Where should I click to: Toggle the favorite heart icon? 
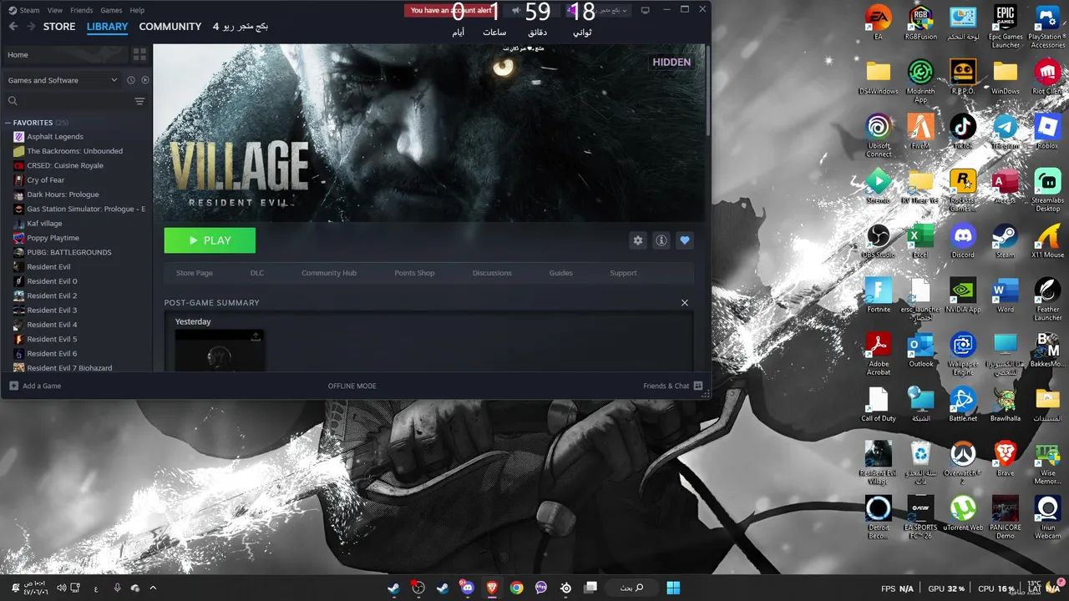[x=685, y=240]
